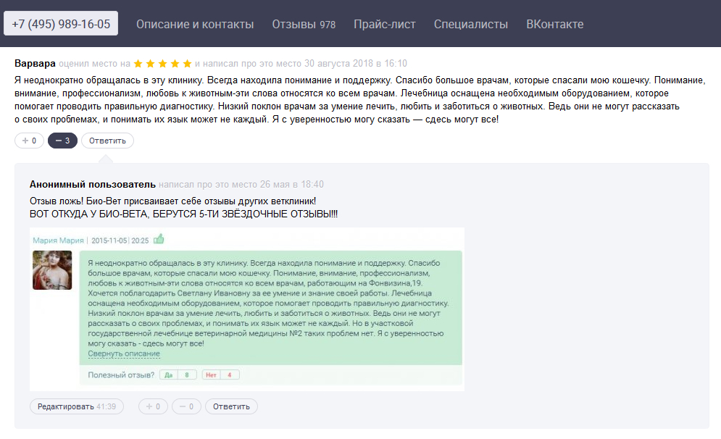The height and width of the screenshot is (439, 721).
Task: Click Мария Мария's avatar photo
Action: pos(52,269)
